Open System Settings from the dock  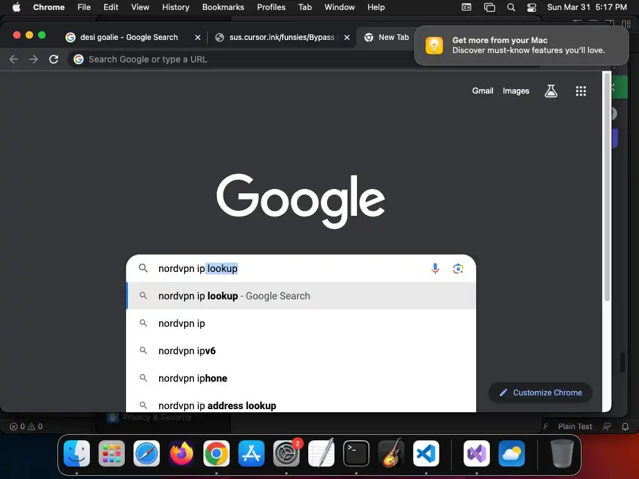click(286, 453)
